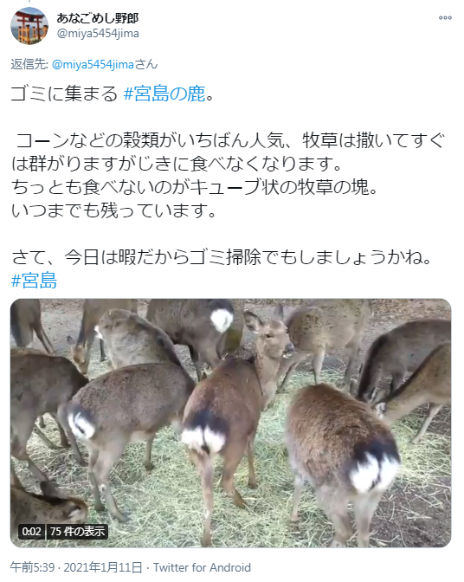Click the line さて、今日は暇だから
The height and width of the screenshot is (582, 464).
pos(222,257)
